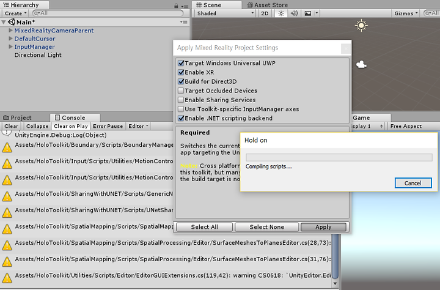
Task: Cancel the Hold on compiling dialog
Action: 413,183
